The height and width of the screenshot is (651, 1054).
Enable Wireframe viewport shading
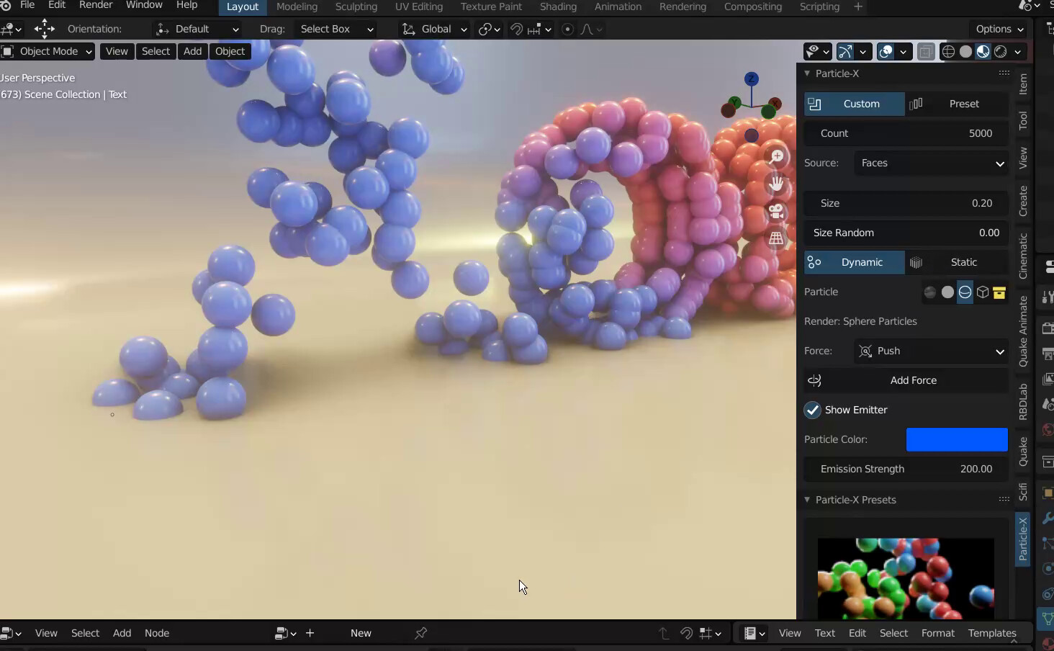tap(948, 51)
